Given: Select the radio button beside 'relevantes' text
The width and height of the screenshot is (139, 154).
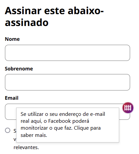Looking at the screenshot, I should click(x=8, y=130).
